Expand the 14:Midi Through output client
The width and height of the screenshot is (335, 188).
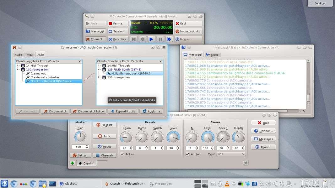point(18,66)
